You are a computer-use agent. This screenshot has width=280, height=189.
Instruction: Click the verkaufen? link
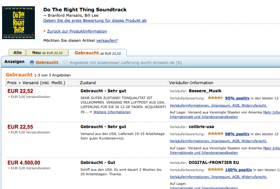click(107, 40)
